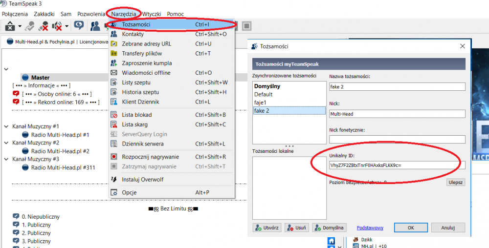Click the toolbar connect icon

click(9, 26)
